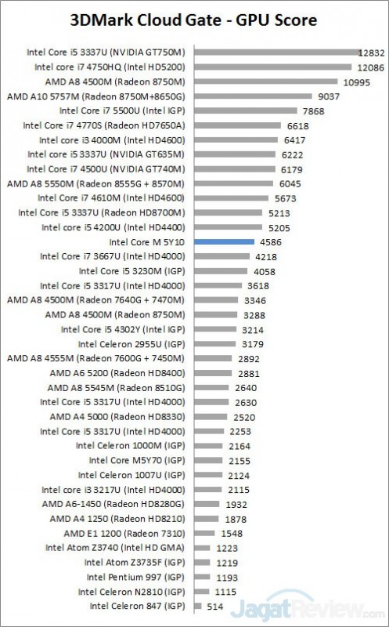Click the blue Intel Core M 5Y10 bar

click(224, 242)
